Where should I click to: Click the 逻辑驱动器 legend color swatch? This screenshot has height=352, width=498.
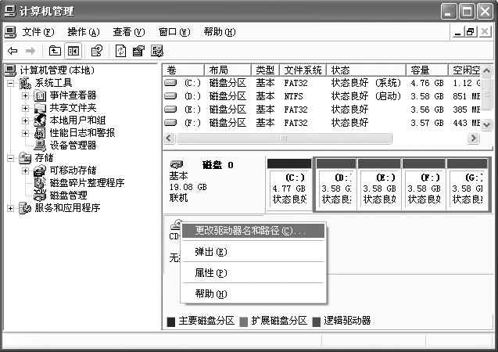point(317,321)
